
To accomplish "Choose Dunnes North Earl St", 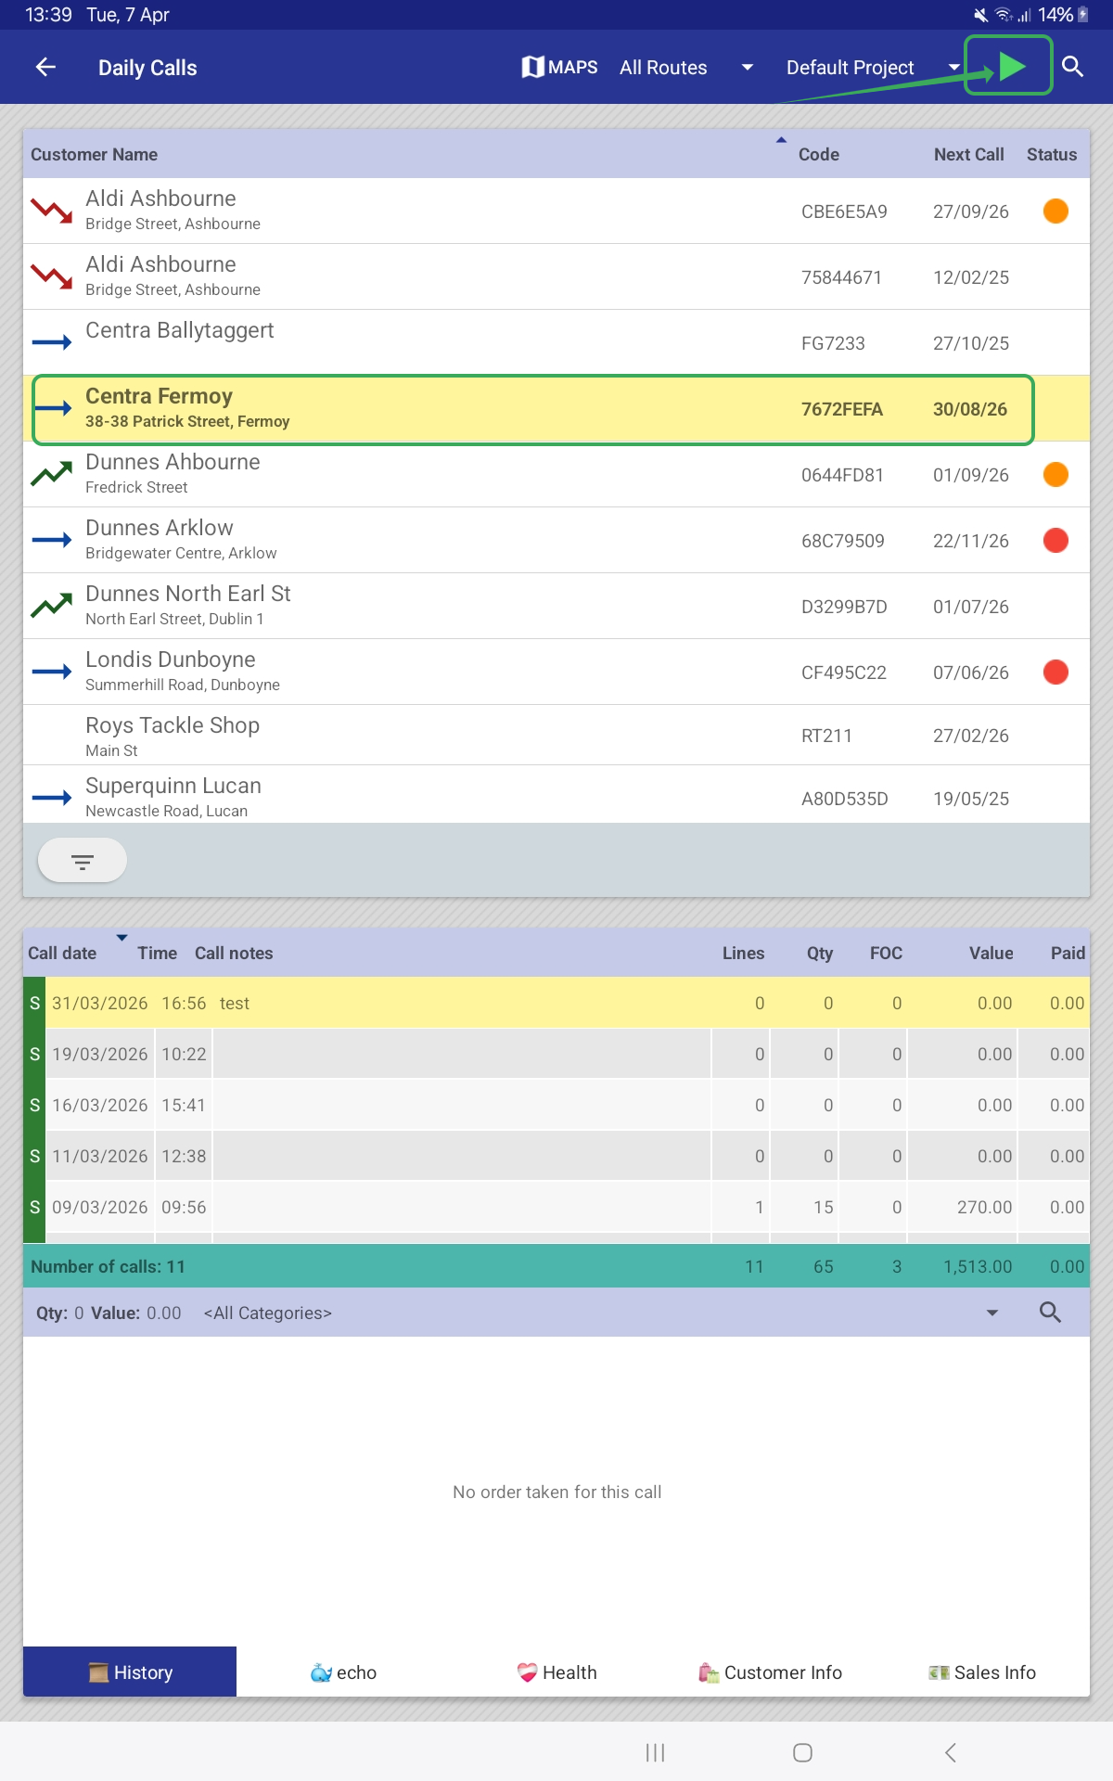I will tap(556, 606).
